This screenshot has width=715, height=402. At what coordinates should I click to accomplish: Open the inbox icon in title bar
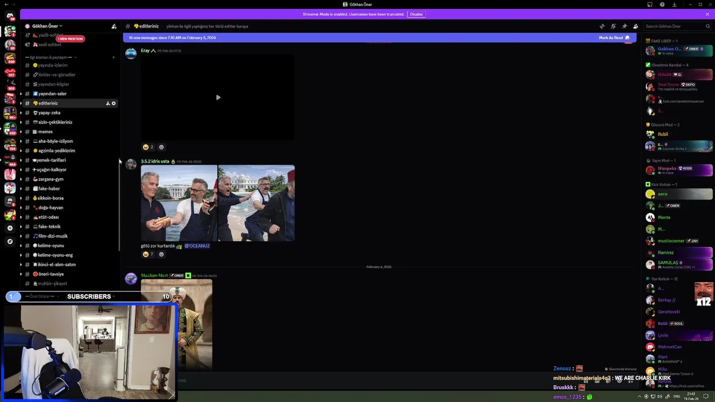pyautogui.click(x=650, y=4)
